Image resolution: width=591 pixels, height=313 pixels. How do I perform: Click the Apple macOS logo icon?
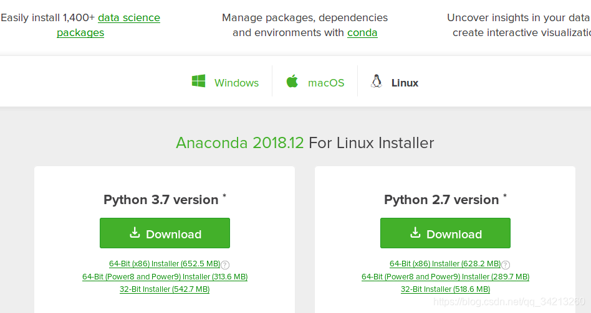[x=292, y=81]
